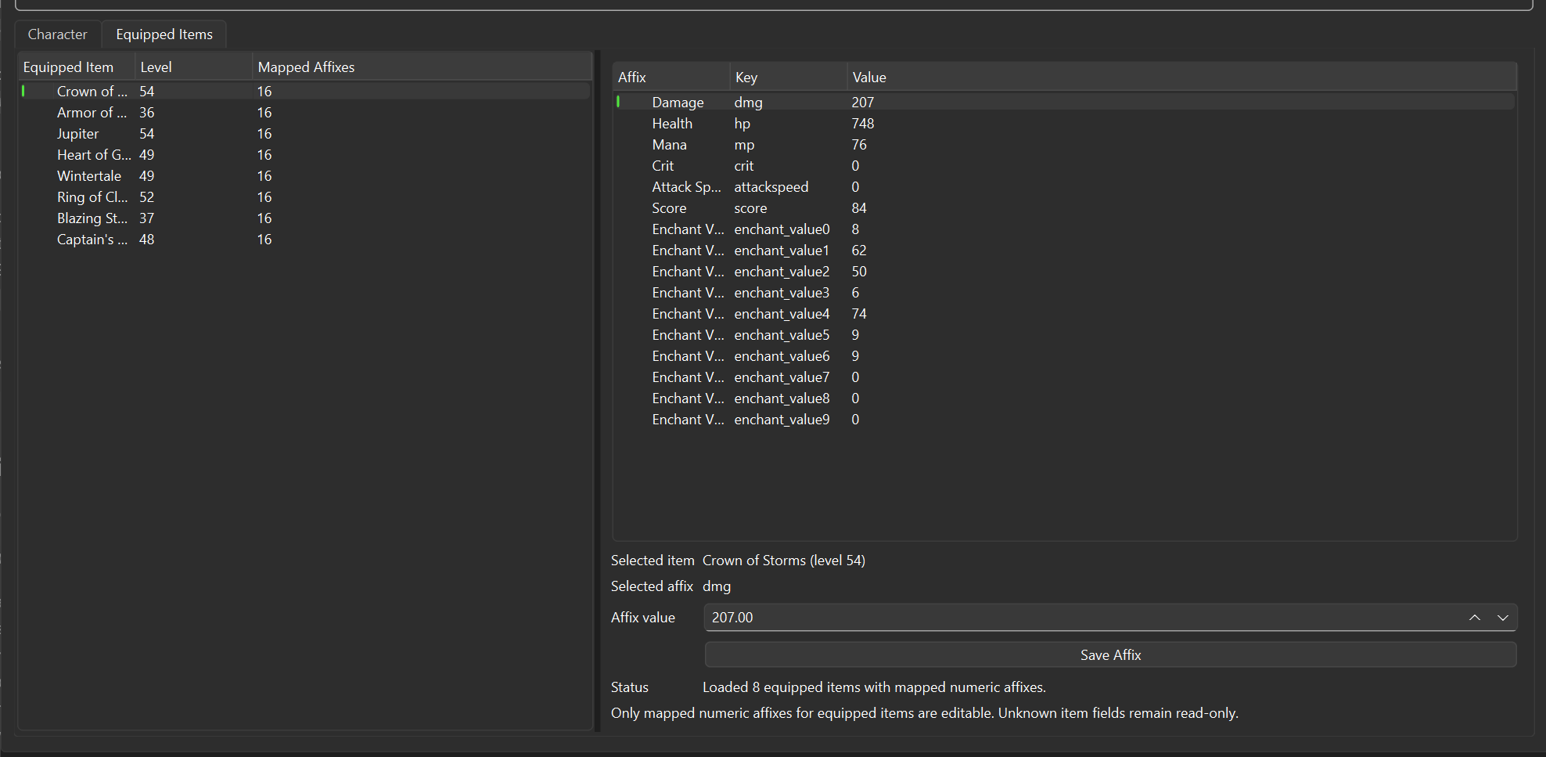Choose the Wintertale equipped item
This screenshot has width=1546, height=757.
tap(89, 176)
